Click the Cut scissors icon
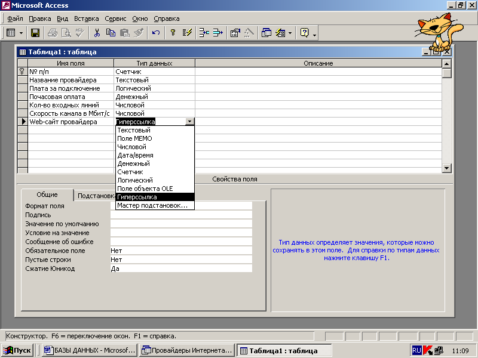478x358 pixels. click(x=97, y=33)
